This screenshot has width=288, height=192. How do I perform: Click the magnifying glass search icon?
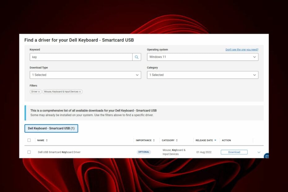pyautogui.click(x=137, y=57)
